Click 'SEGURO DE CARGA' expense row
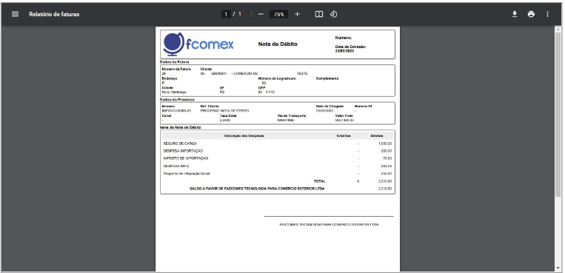The image size is (565, 273). tap(278, 144)
